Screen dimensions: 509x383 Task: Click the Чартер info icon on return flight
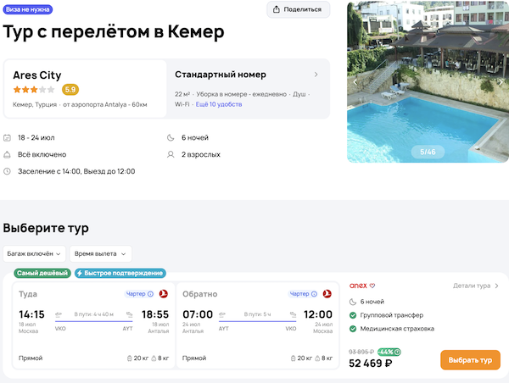pyautogui.click(x=314, y=294)
